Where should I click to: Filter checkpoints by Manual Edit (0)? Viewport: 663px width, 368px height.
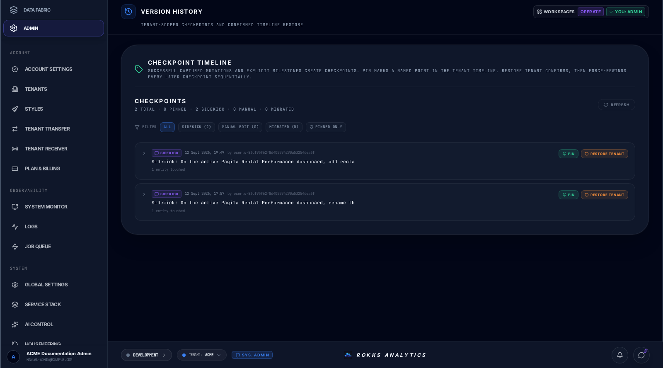[x=240, y=127]
